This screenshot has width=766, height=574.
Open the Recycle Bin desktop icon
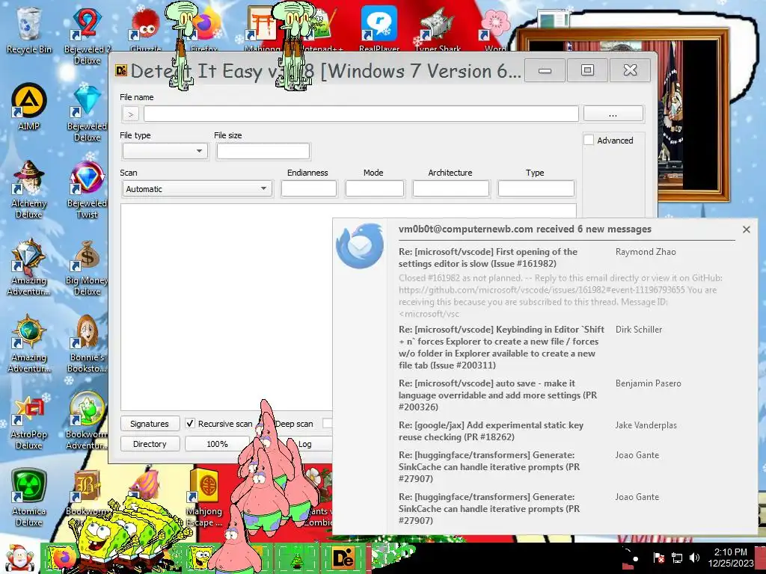tap(28, 30)
